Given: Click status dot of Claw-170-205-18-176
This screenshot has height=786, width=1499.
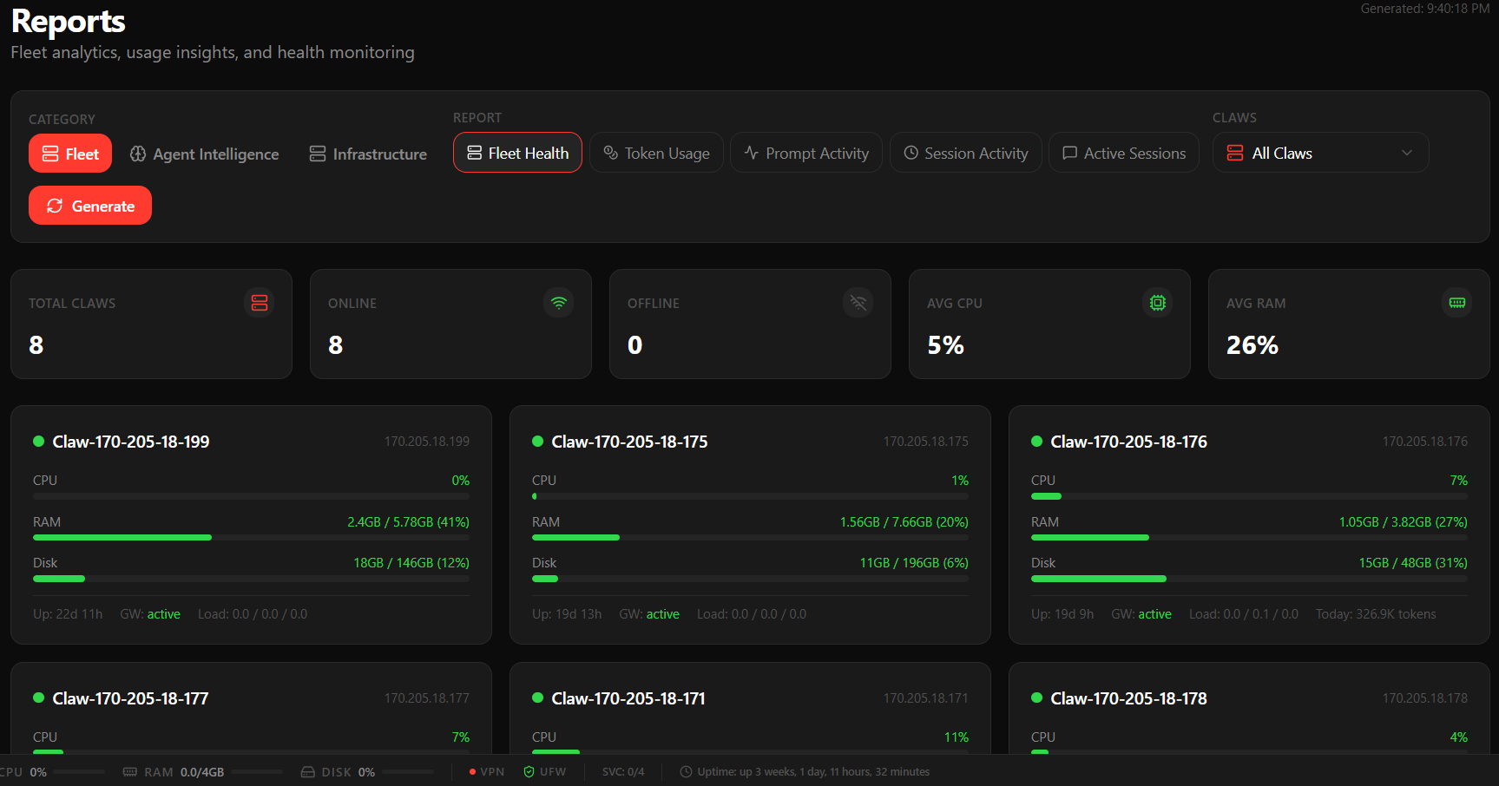Looking at the screenshot, I should [x=1036, y=442].
